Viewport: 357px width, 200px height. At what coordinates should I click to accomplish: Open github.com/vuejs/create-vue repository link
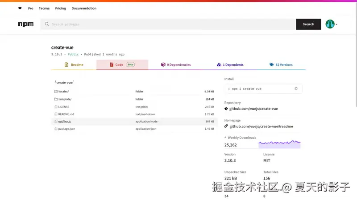pyautogui.click(x=253, y=108)
